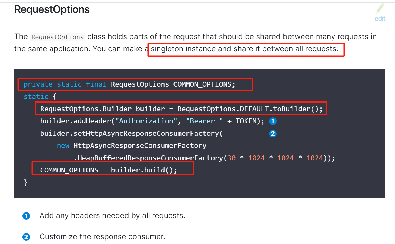Click the HeapBufferedResponseConsumerFactory code line
This screenshot has height=244, width=395.
tap(204, 158)
